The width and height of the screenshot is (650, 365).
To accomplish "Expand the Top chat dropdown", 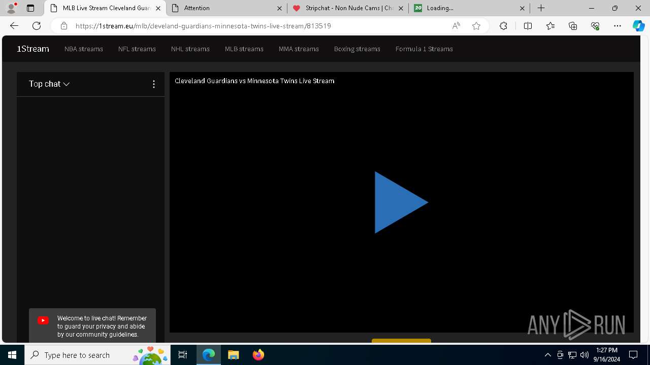I will [x=49, y=84].
